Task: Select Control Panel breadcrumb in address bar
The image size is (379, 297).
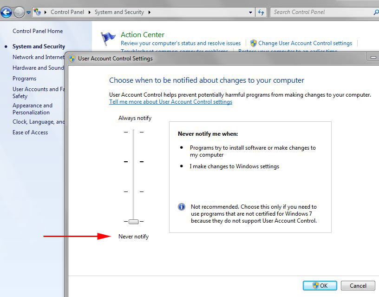Action: point(67,12)
